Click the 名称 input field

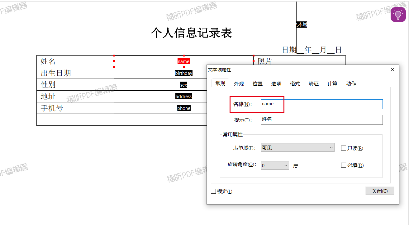point(321,104)
